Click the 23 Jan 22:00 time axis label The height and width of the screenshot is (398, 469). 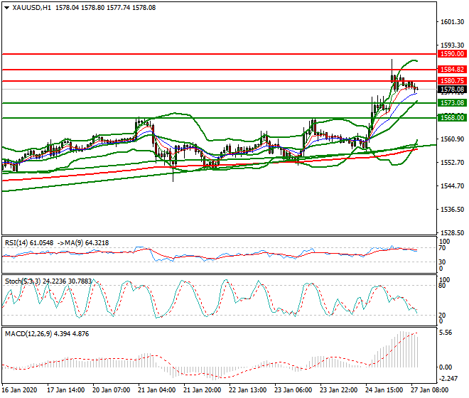coord(338,390)
